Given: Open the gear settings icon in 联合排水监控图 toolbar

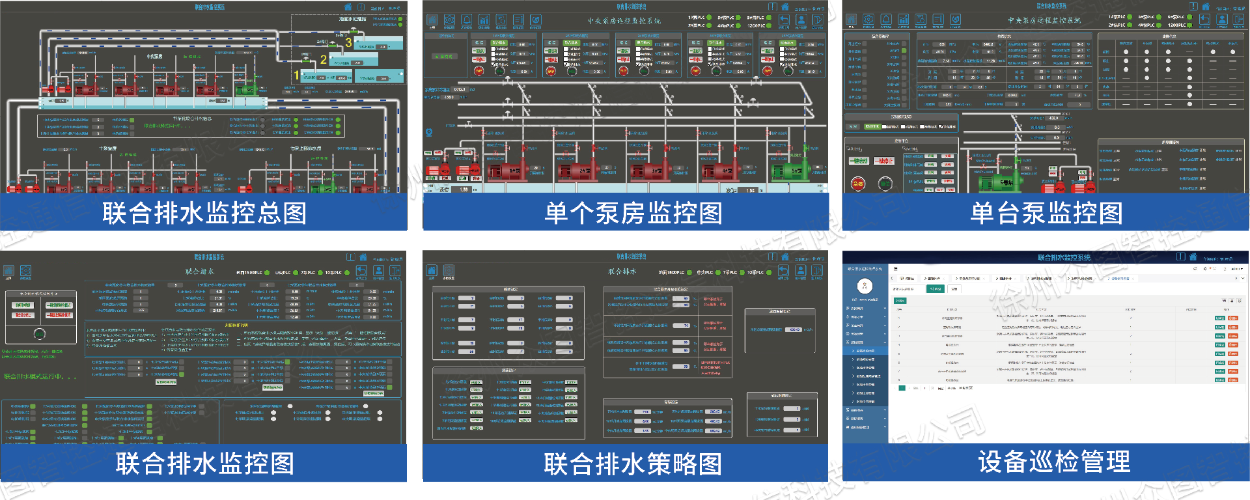Looking at the screenshot, I should 25,271.
